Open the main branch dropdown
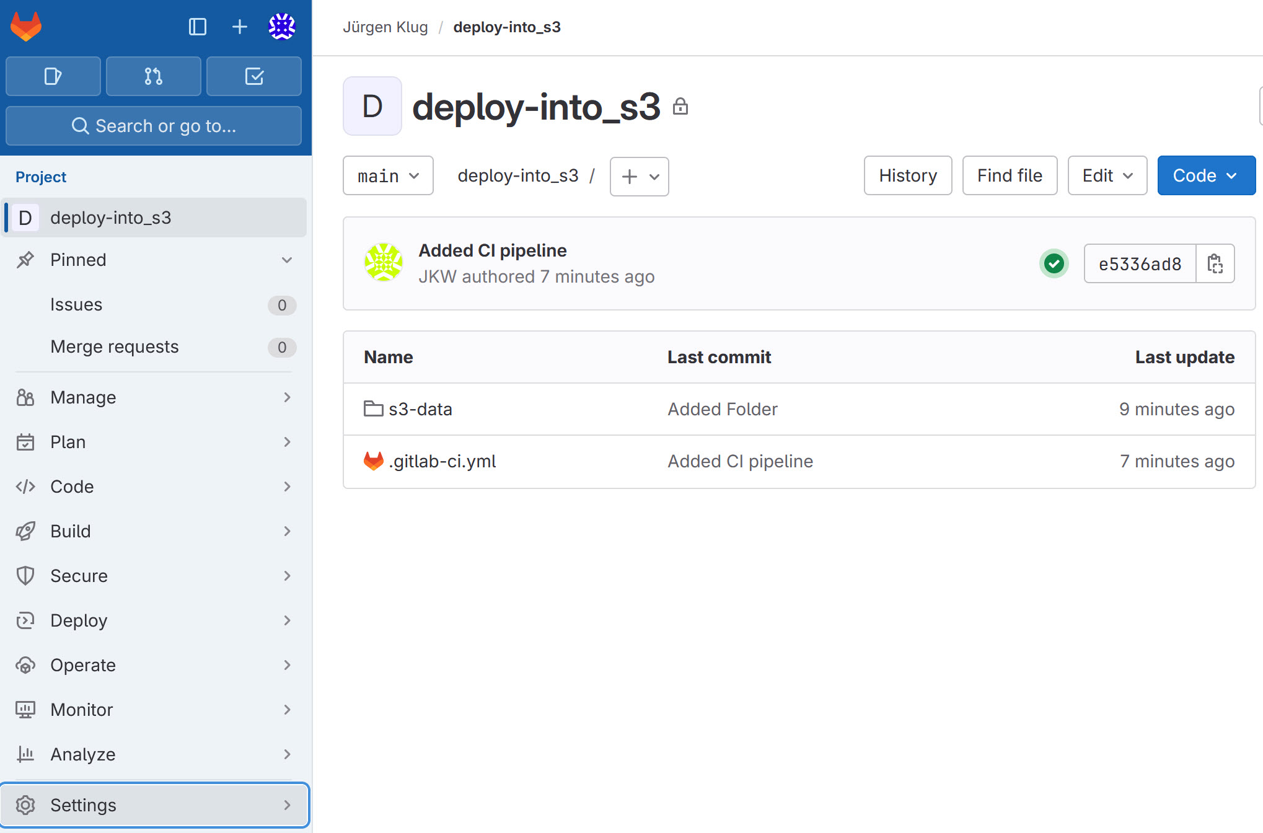1263x833 pixels. pos(388,176)
